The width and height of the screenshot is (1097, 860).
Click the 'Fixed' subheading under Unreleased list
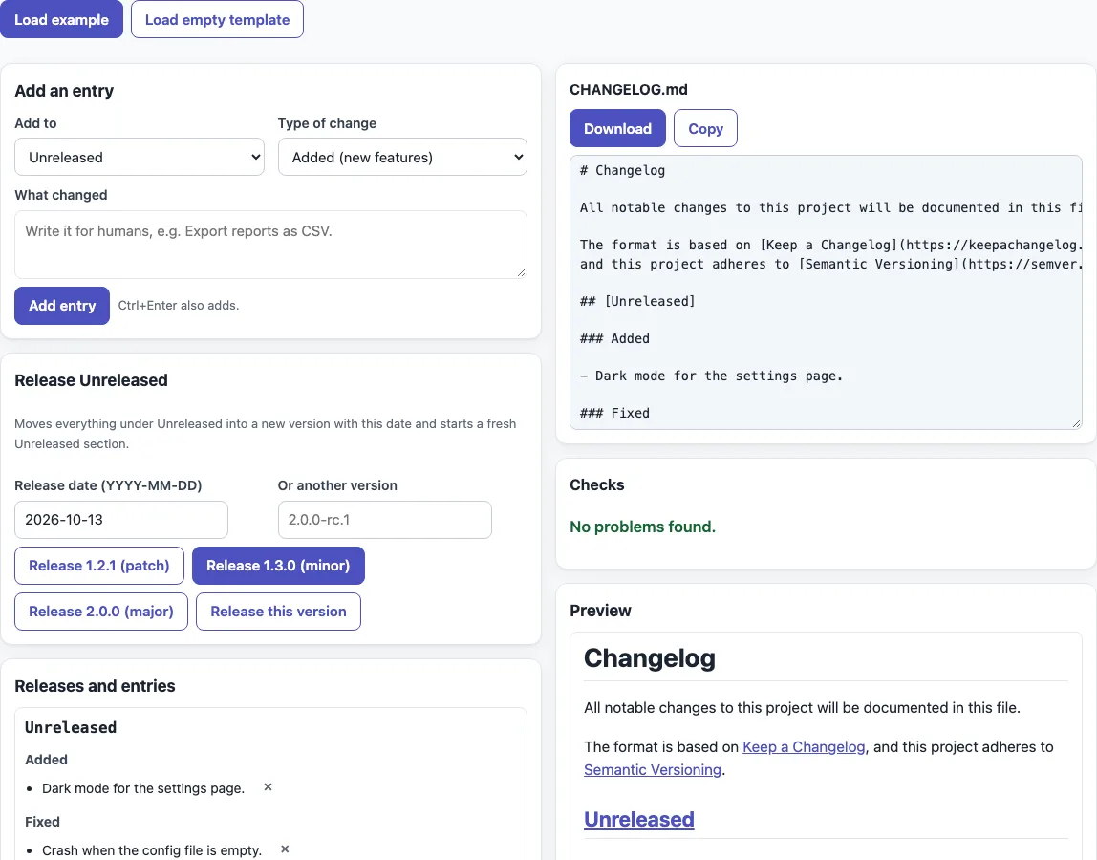point(42,822)
